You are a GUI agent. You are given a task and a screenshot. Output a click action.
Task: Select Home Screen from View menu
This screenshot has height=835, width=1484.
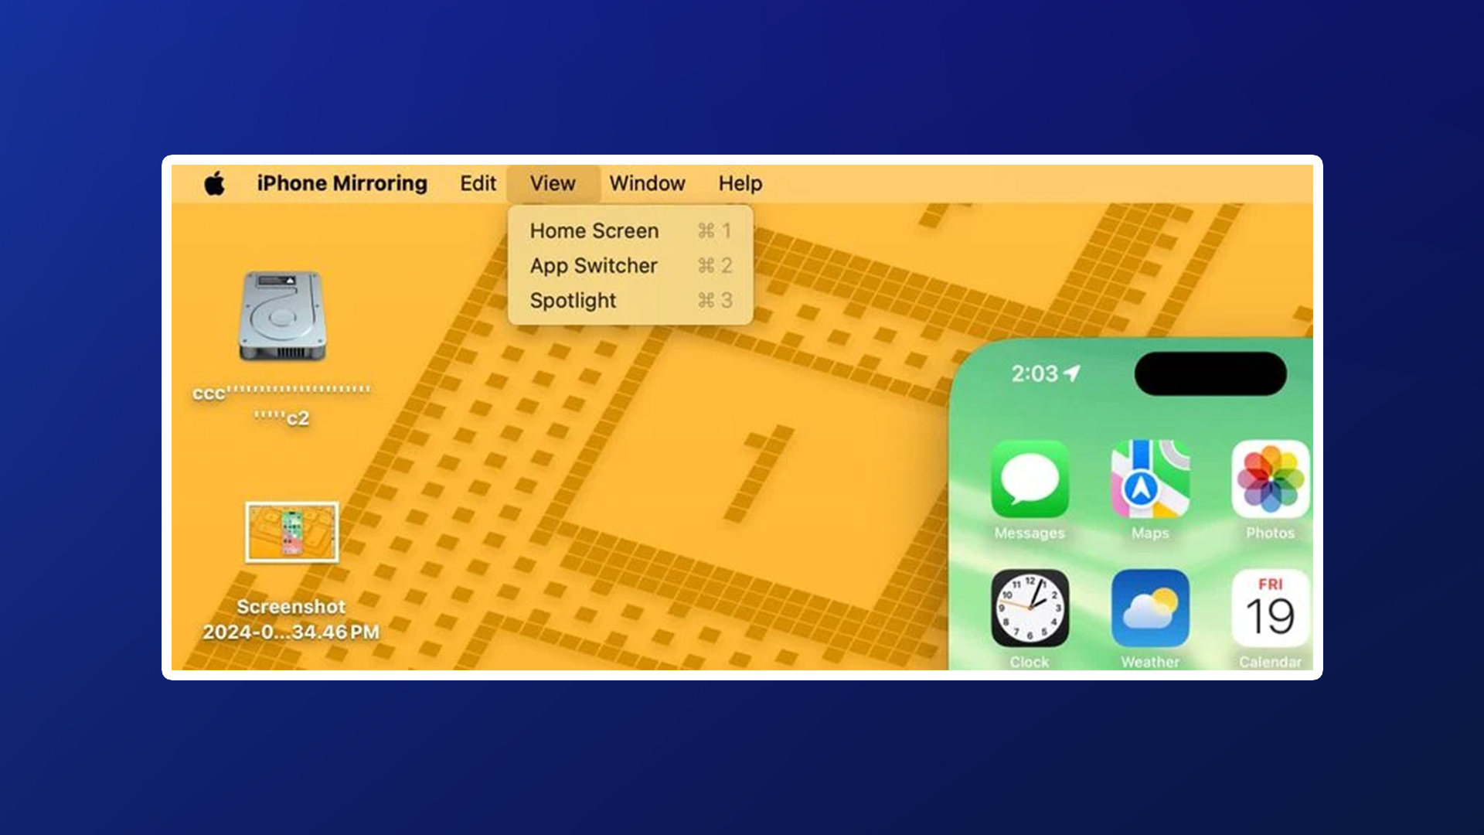(594, 230)
